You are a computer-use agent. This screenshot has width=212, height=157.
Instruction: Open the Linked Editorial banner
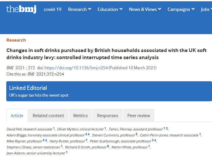109,91
